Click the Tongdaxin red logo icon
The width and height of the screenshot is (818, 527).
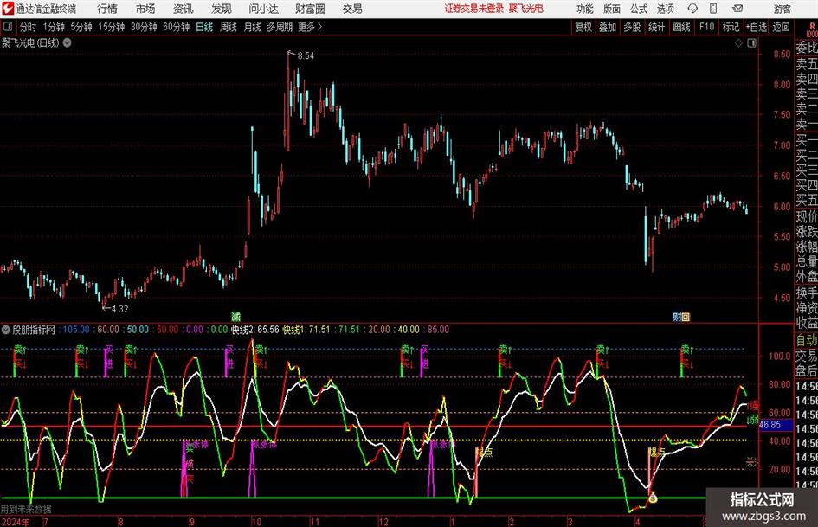point(7,9)
